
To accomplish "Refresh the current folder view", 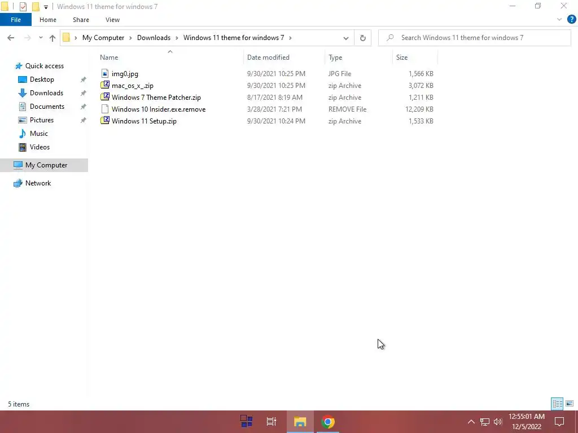I will coord(363,38).
